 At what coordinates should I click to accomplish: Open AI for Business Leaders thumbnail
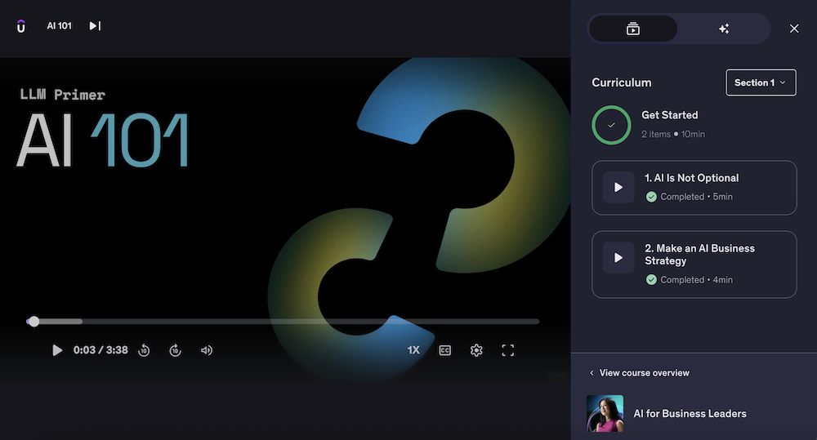[x=605, y=413]
